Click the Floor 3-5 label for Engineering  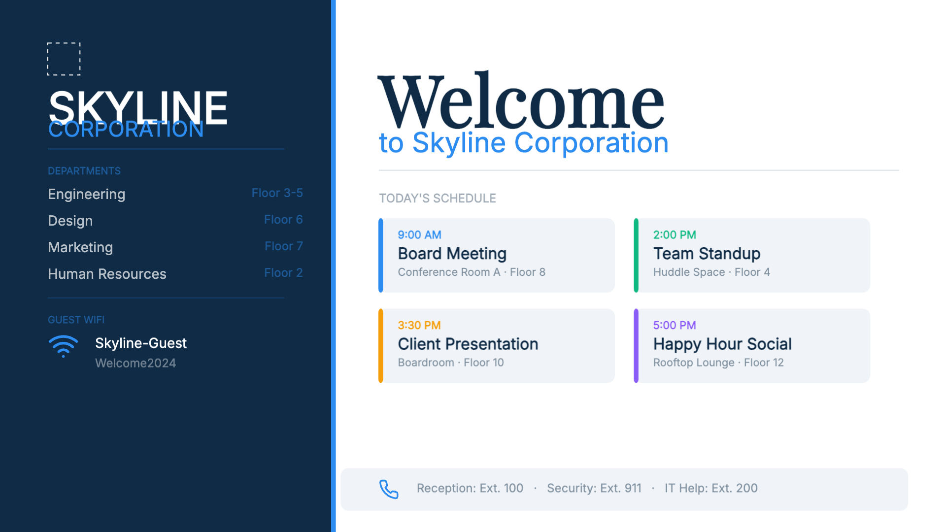point(277,193)
